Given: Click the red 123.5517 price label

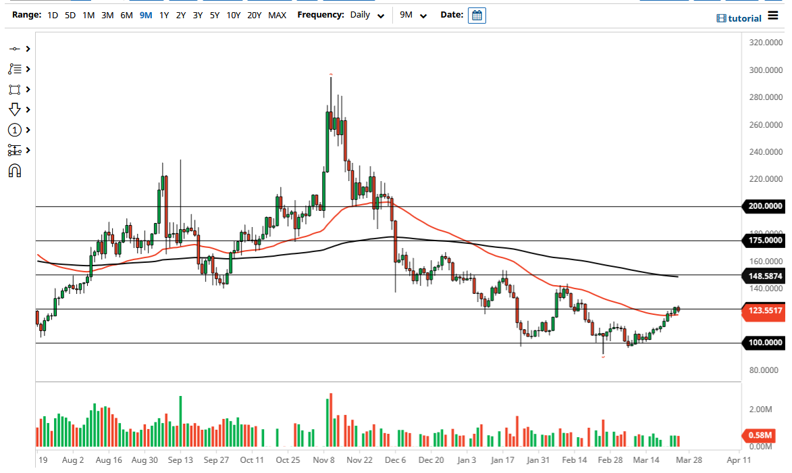Looking at the screenshot, I should point(764,312).
